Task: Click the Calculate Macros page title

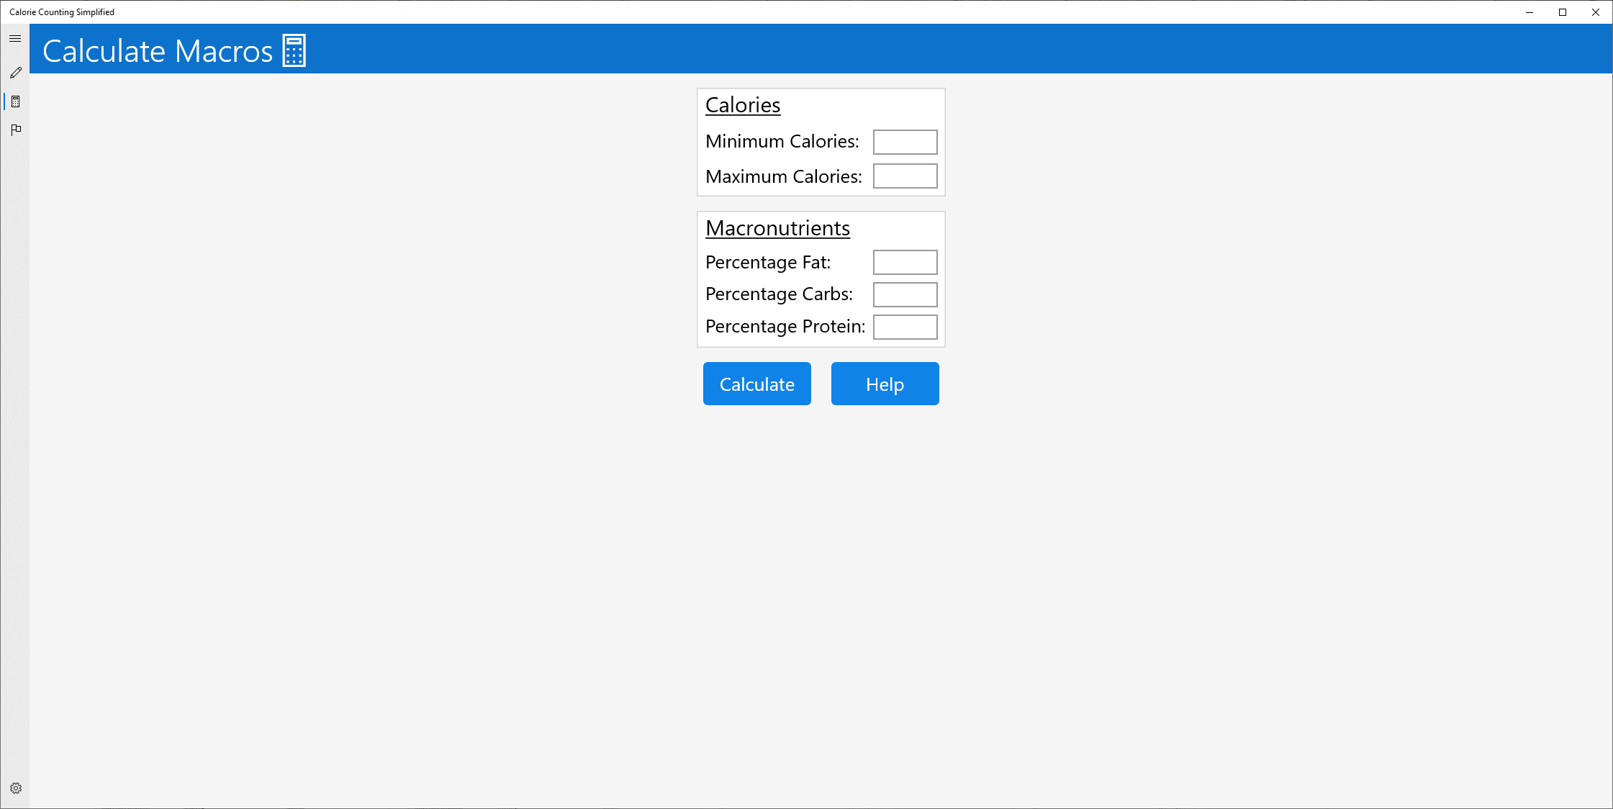Action: pos(158,51)
